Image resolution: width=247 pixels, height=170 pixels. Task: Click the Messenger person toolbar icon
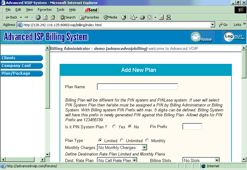[x=169, y=17]
